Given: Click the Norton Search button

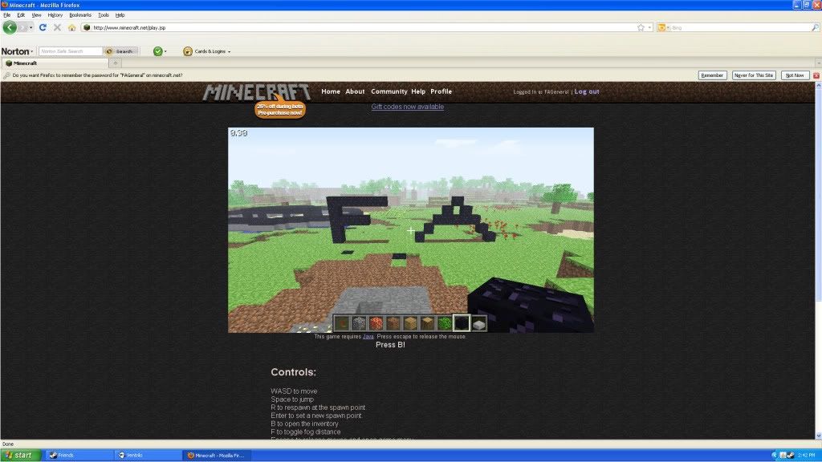Looking at the screenshot, I should [120, 51].
